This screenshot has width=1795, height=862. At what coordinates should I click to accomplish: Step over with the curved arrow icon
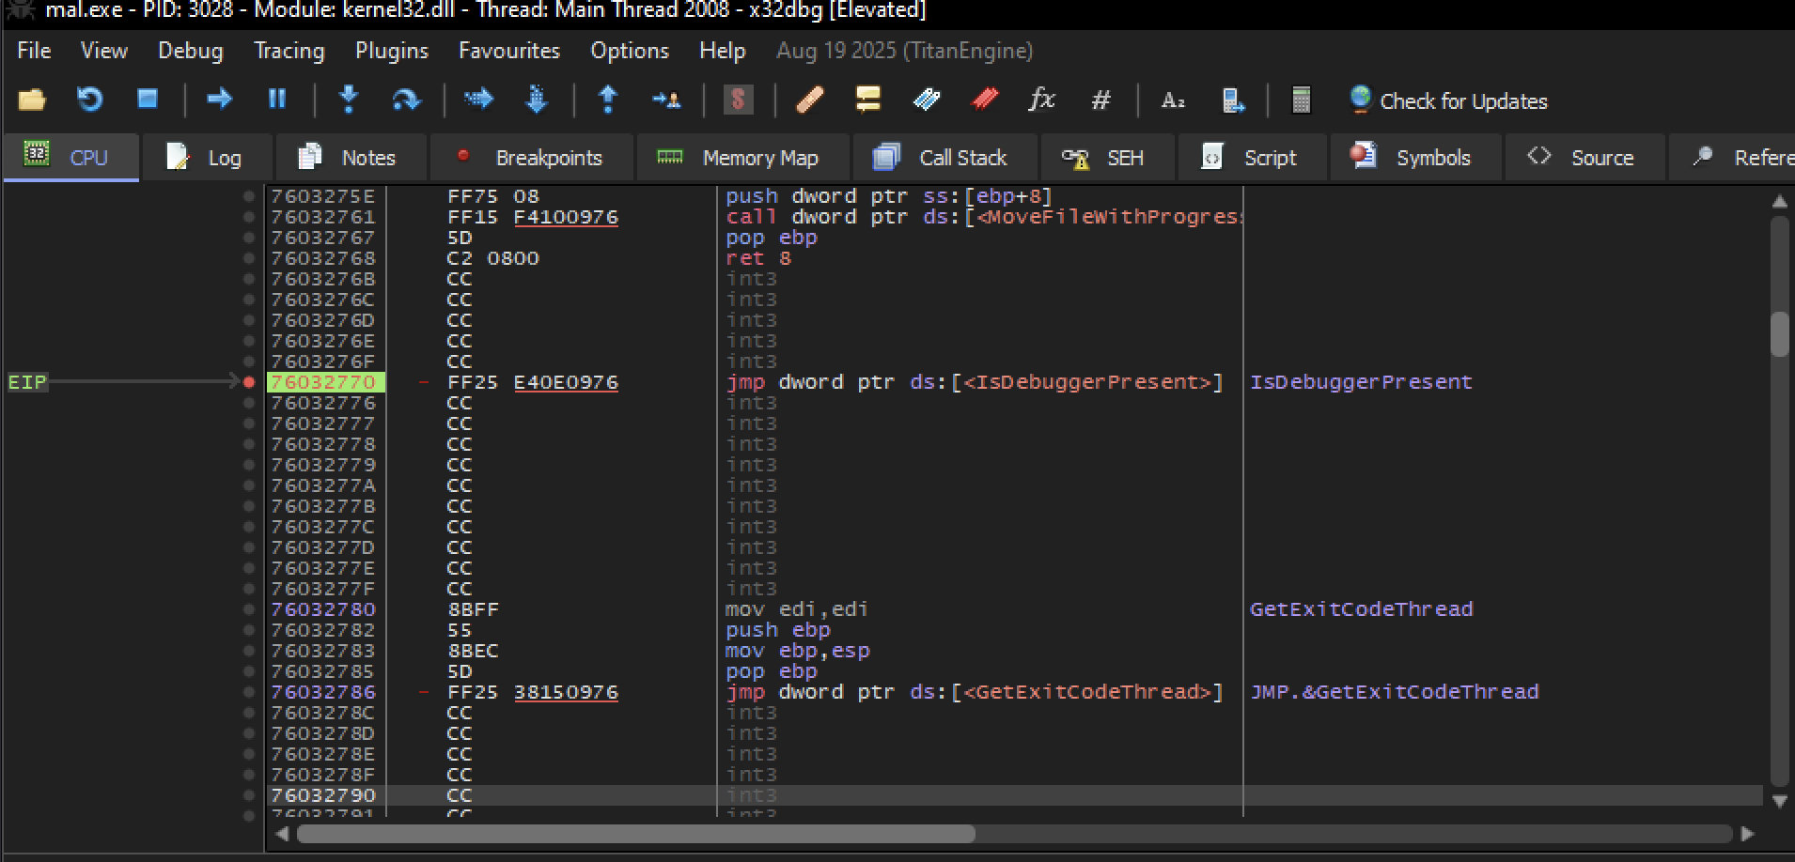[406, 99]
